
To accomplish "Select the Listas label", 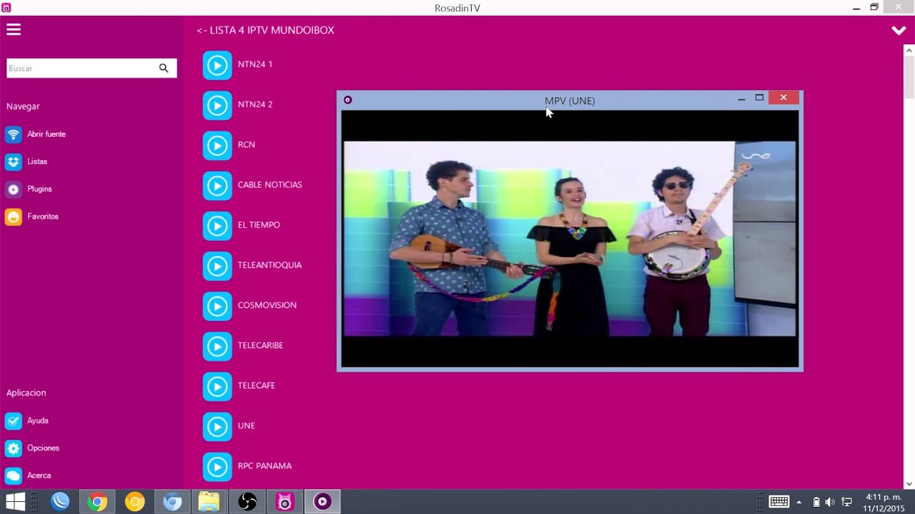I will [37, 161].
